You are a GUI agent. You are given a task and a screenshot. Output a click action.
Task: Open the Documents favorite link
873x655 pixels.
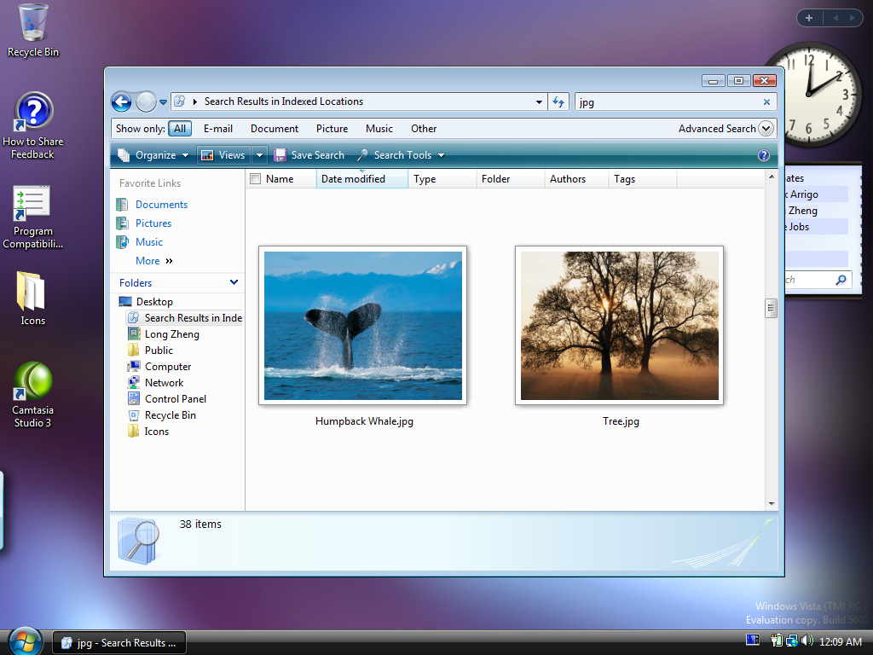pyautogui.click(x=161, y=205)
